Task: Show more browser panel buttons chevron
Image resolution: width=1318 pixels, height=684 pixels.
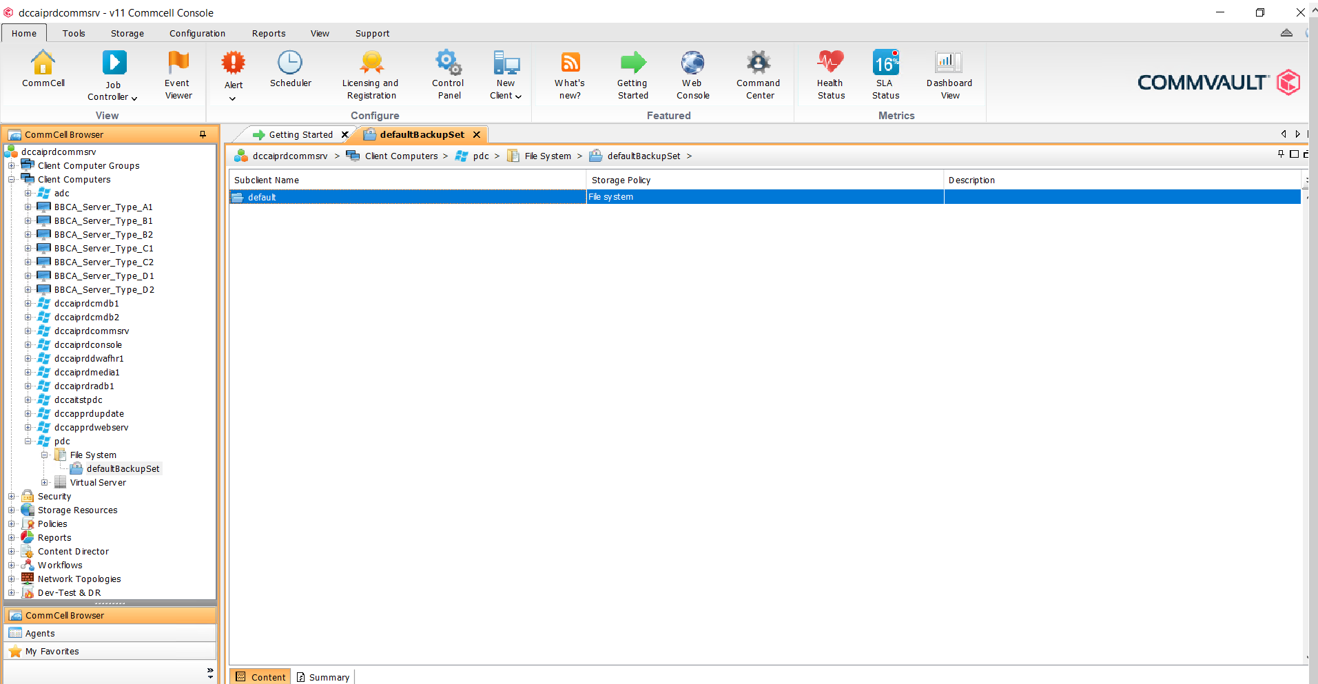Action: pyautogui.click(x=210, y=673)
